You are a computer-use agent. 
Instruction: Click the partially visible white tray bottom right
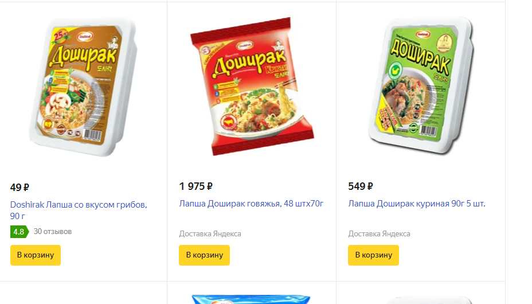tap(429, 300)
